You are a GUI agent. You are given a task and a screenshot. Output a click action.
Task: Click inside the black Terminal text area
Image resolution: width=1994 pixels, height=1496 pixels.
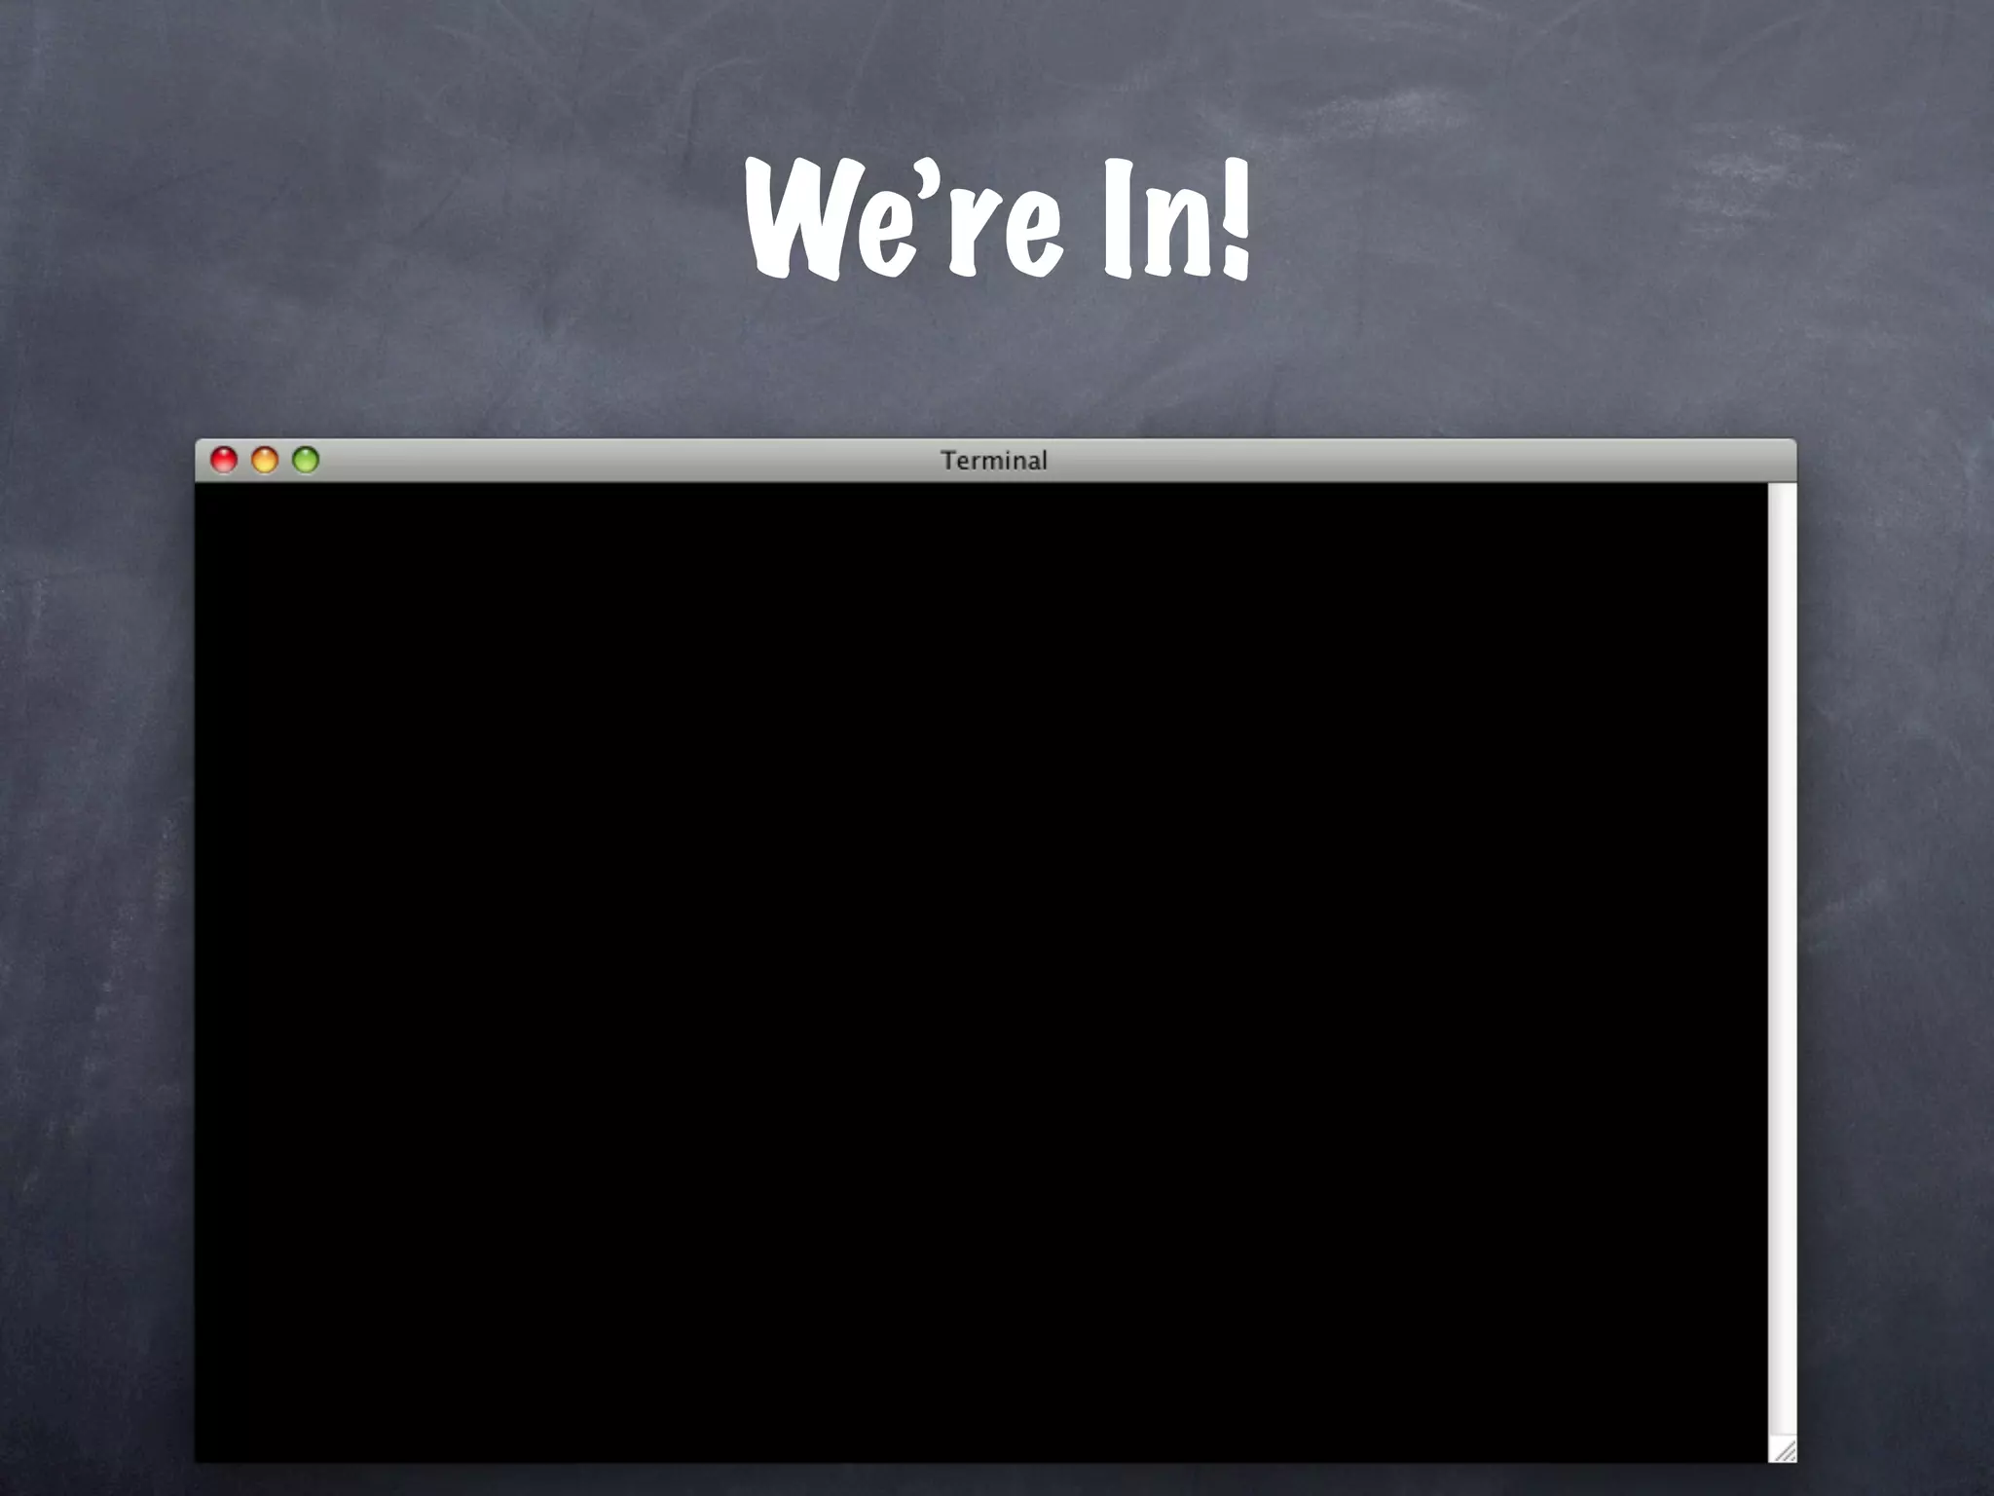(981, 972)
